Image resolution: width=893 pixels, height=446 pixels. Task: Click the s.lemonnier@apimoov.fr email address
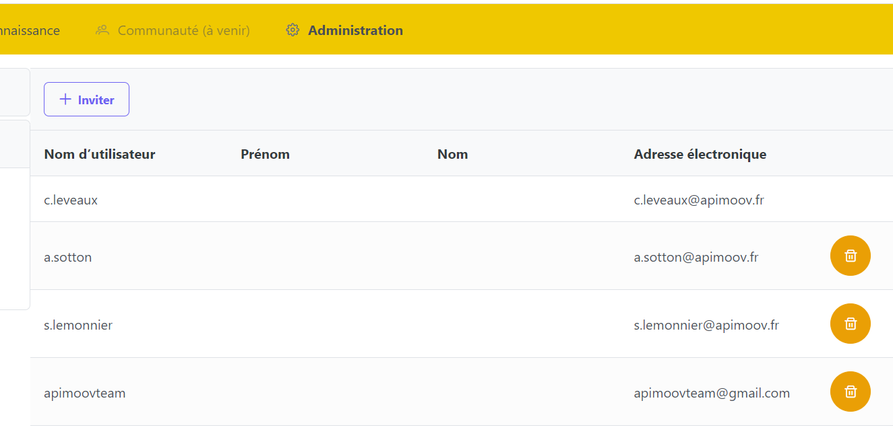pos(706,325)
